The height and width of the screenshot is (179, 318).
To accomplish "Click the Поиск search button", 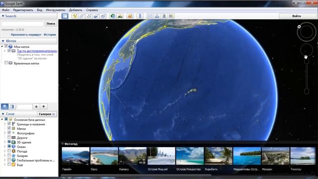I will [51, 23].
